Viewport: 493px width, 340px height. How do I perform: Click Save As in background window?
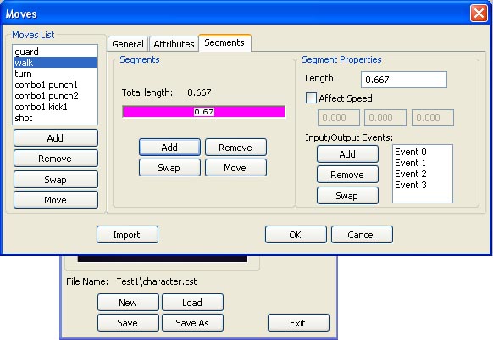[x=192, y=323]
